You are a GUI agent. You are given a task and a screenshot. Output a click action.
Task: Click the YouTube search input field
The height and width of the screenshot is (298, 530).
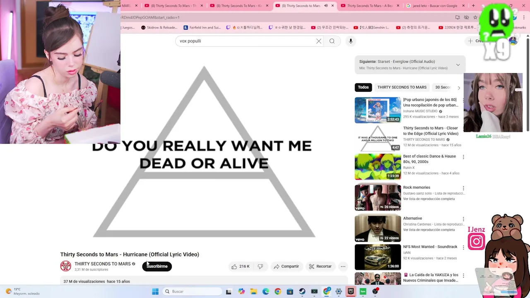(246, 41)
